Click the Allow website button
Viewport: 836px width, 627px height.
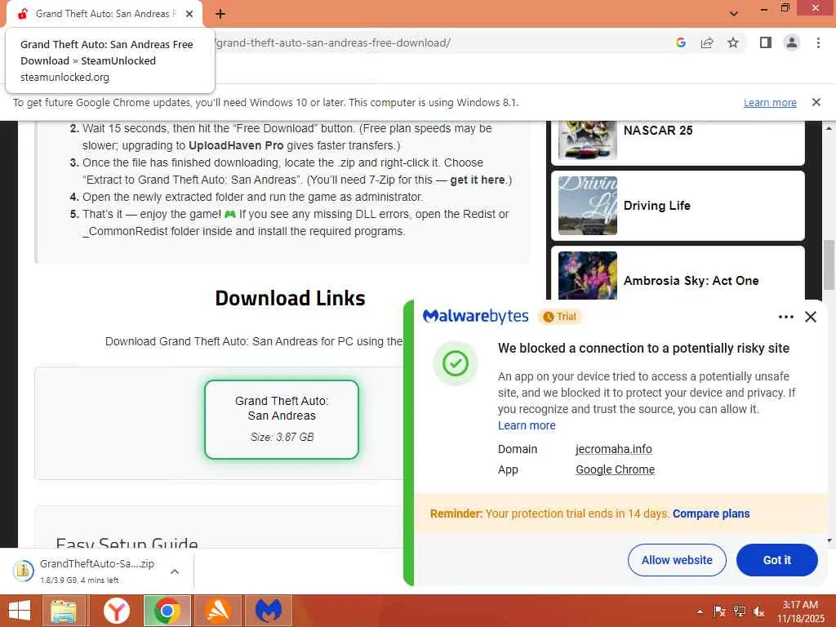point(677,560)
